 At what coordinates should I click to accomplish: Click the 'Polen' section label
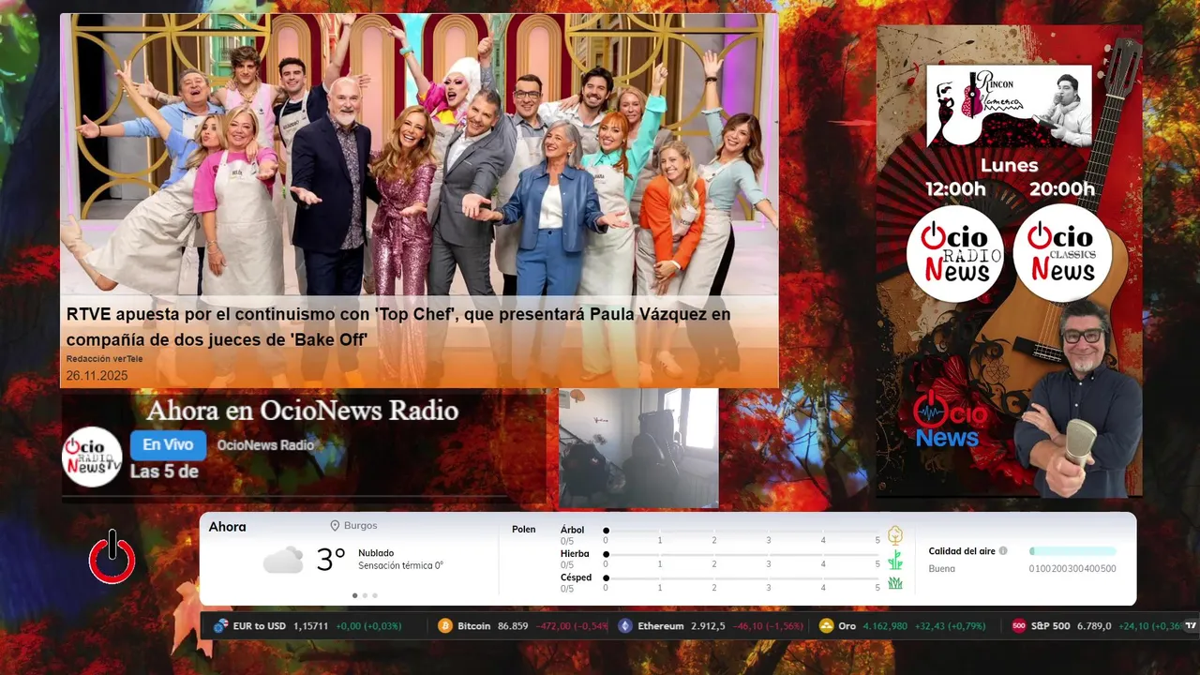524,530
